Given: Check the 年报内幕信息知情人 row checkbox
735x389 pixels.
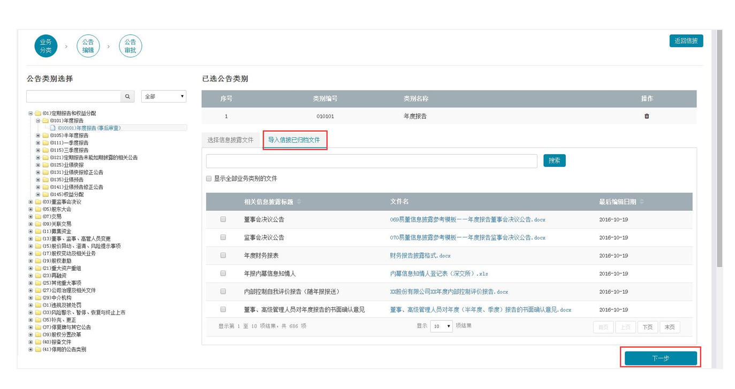Looking at the screenshot, I should click(x=223, y=273).
